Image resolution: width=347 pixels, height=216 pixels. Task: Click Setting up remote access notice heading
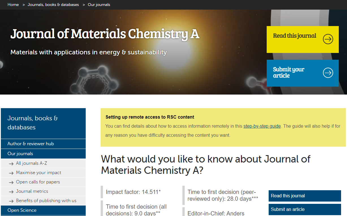[150, 117]
